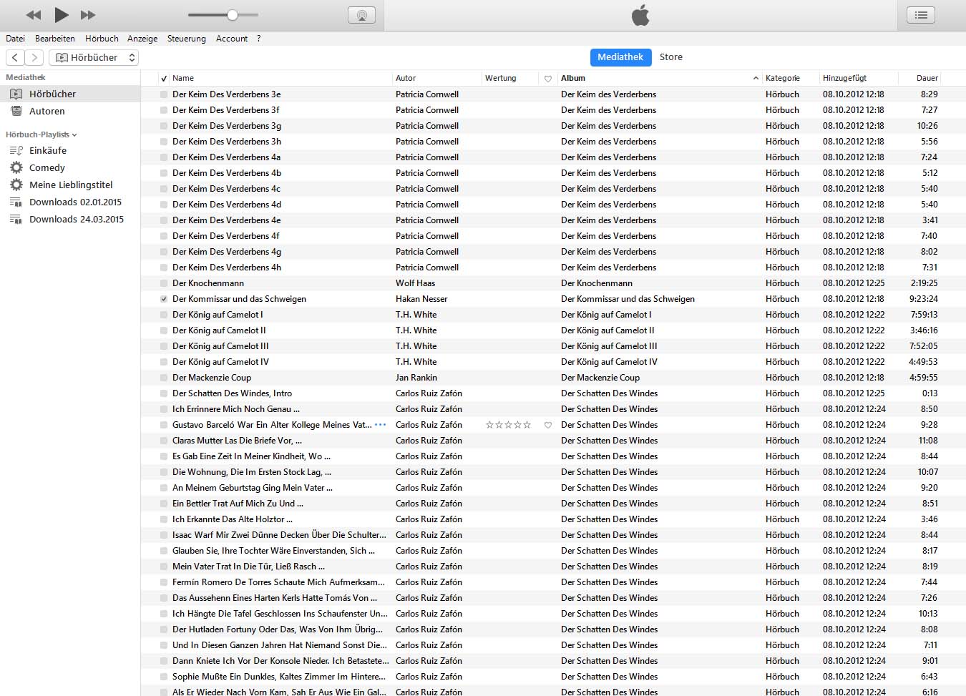
Task: Toggle checkbox for Der Schatten Des Windes, Intro
Action: coord(164,393)
